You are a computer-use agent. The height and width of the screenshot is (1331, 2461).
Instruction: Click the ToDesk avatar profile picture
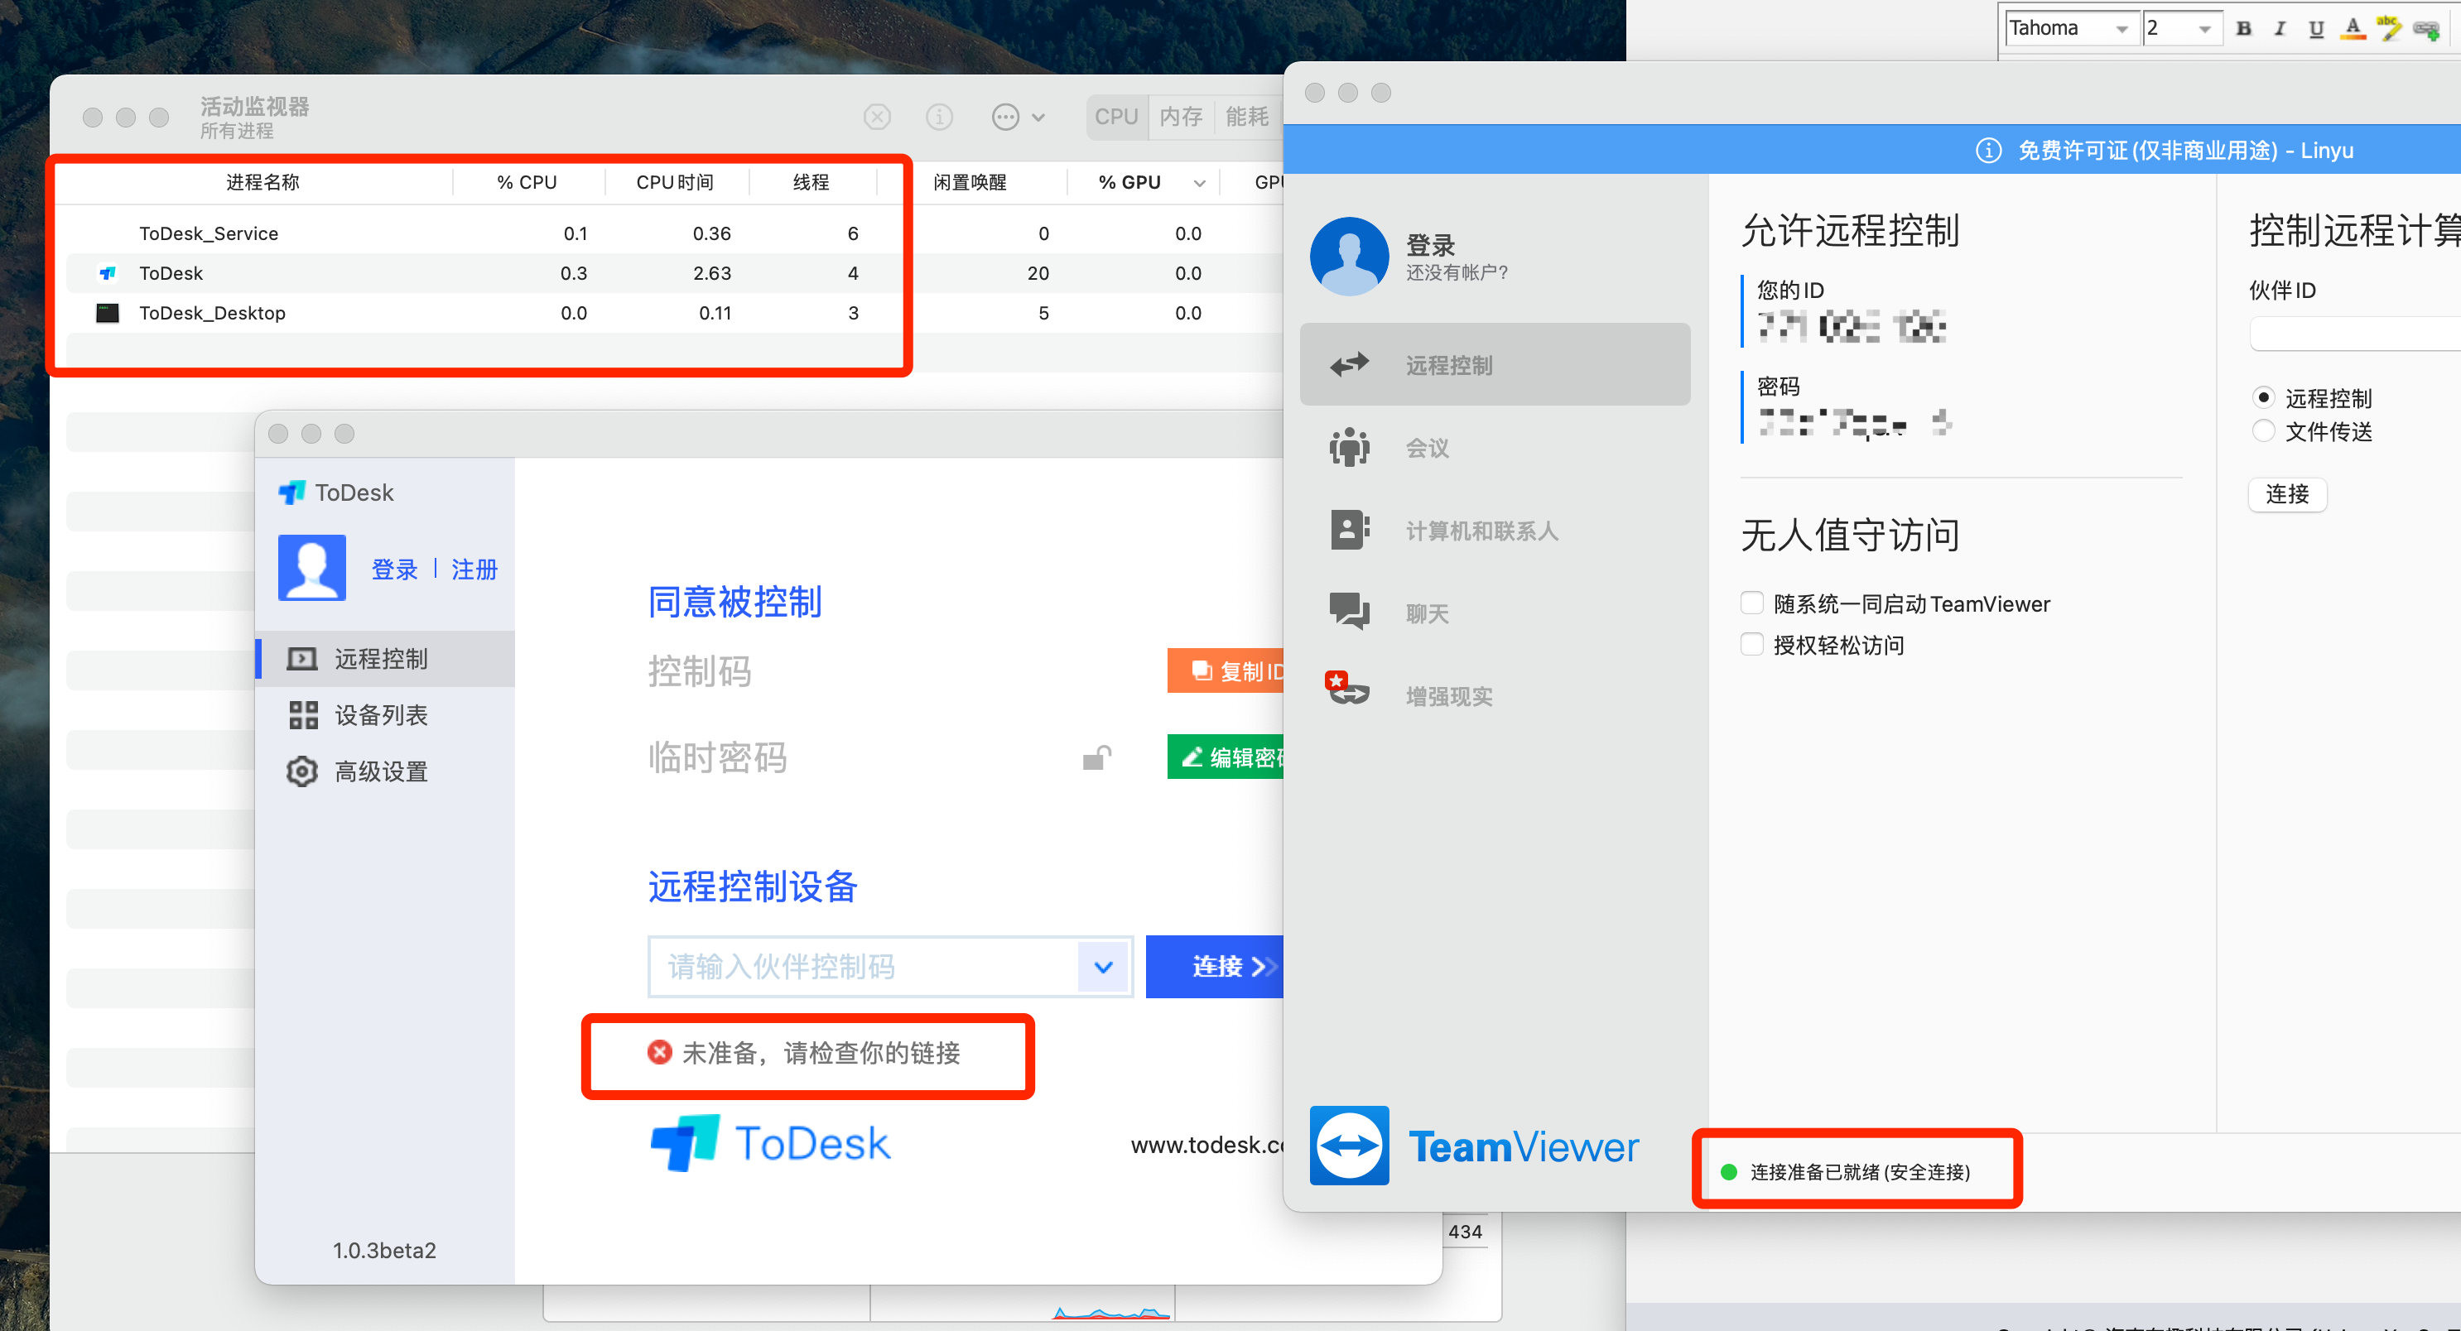[311, 567]
